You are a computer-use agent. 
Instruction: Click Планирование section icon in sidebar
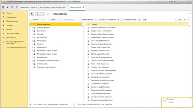[3, 17]
